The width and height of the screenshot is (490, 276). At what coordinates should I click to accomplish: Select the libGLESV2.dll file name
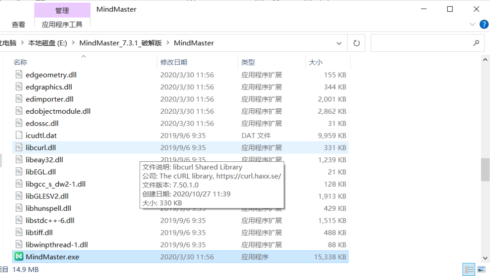(x=47, y=196)
